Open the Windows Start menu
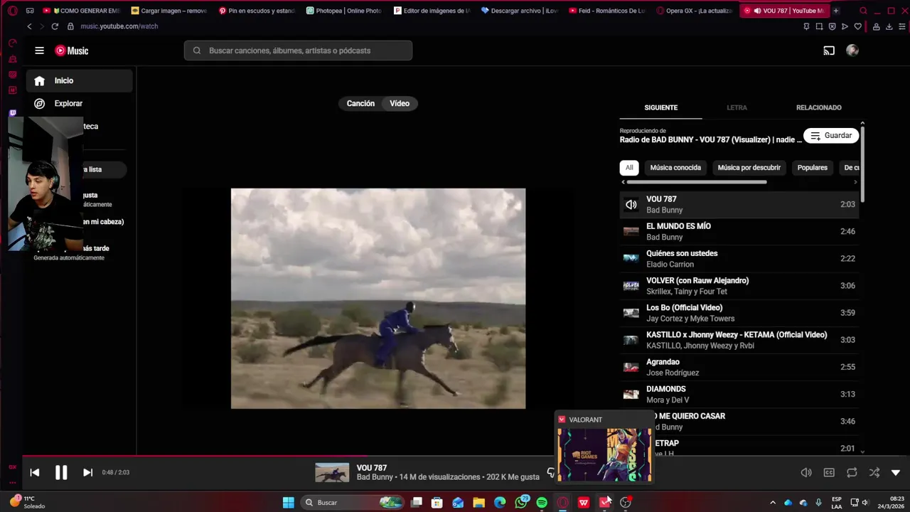 pyautogui.click(x=288, y=503)
